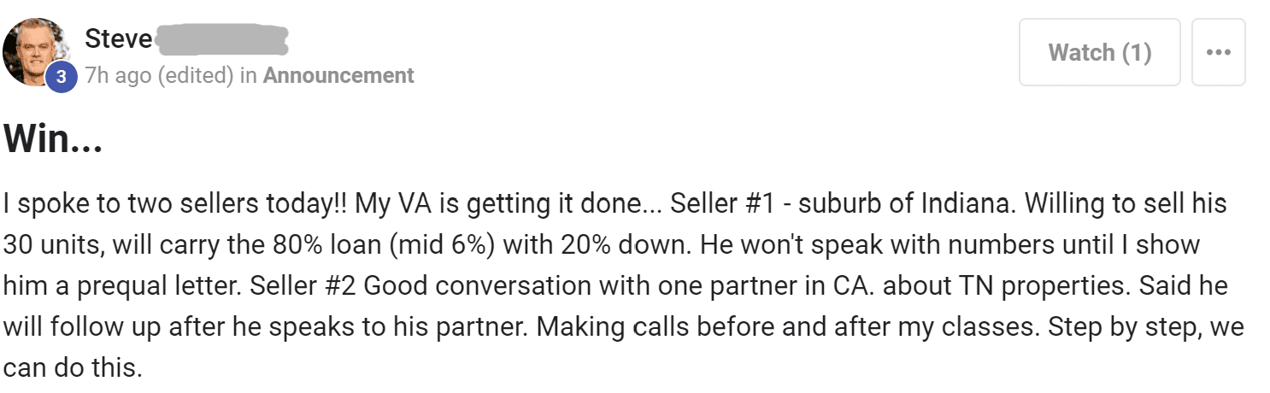Click the 7h ago (edited) timestamp
This screenshot has width=1270, height=393.
coord(160,75)
